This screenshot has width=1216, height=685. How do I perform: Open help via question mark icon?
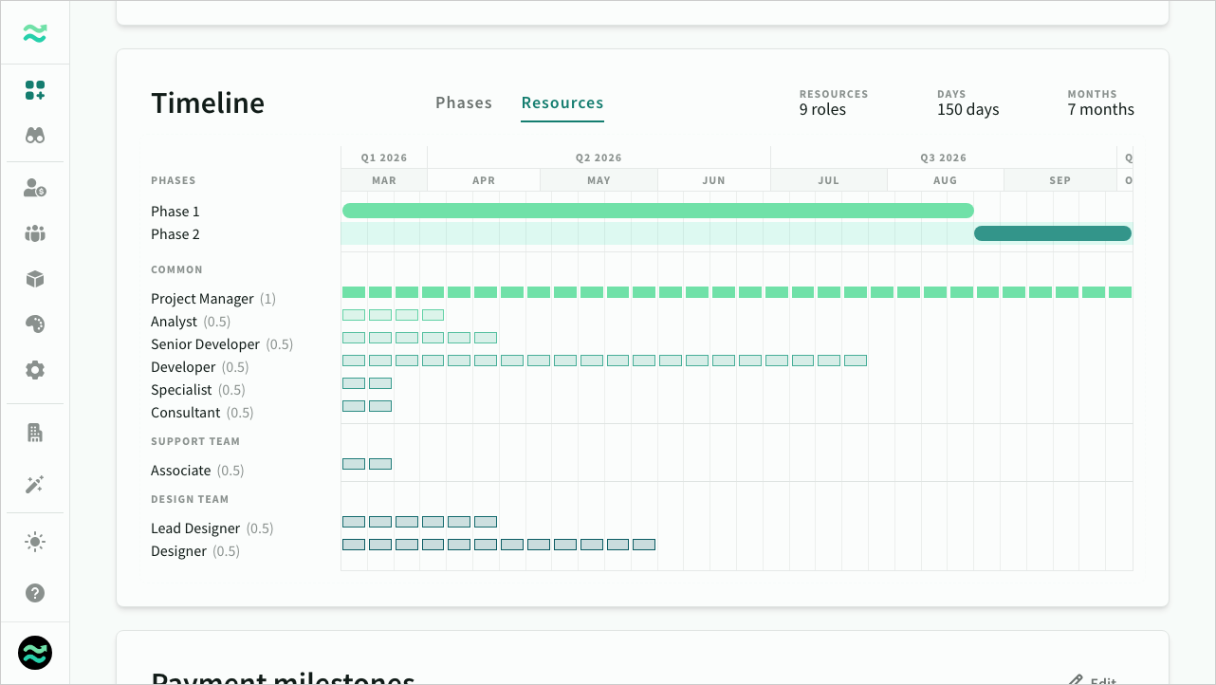(x=35, y=593)
